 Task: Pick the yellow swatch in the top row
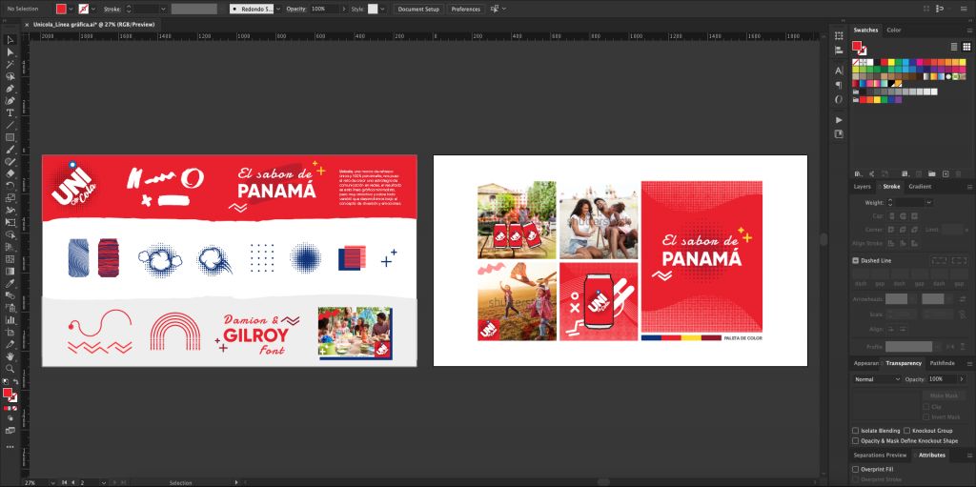click(891, 62)
